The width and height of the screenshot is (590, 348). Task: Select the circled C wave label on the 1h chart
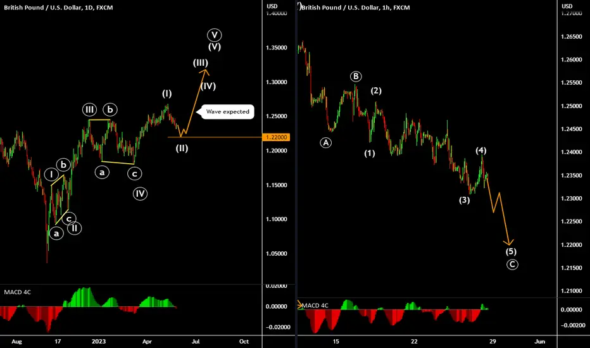point(512,264)
